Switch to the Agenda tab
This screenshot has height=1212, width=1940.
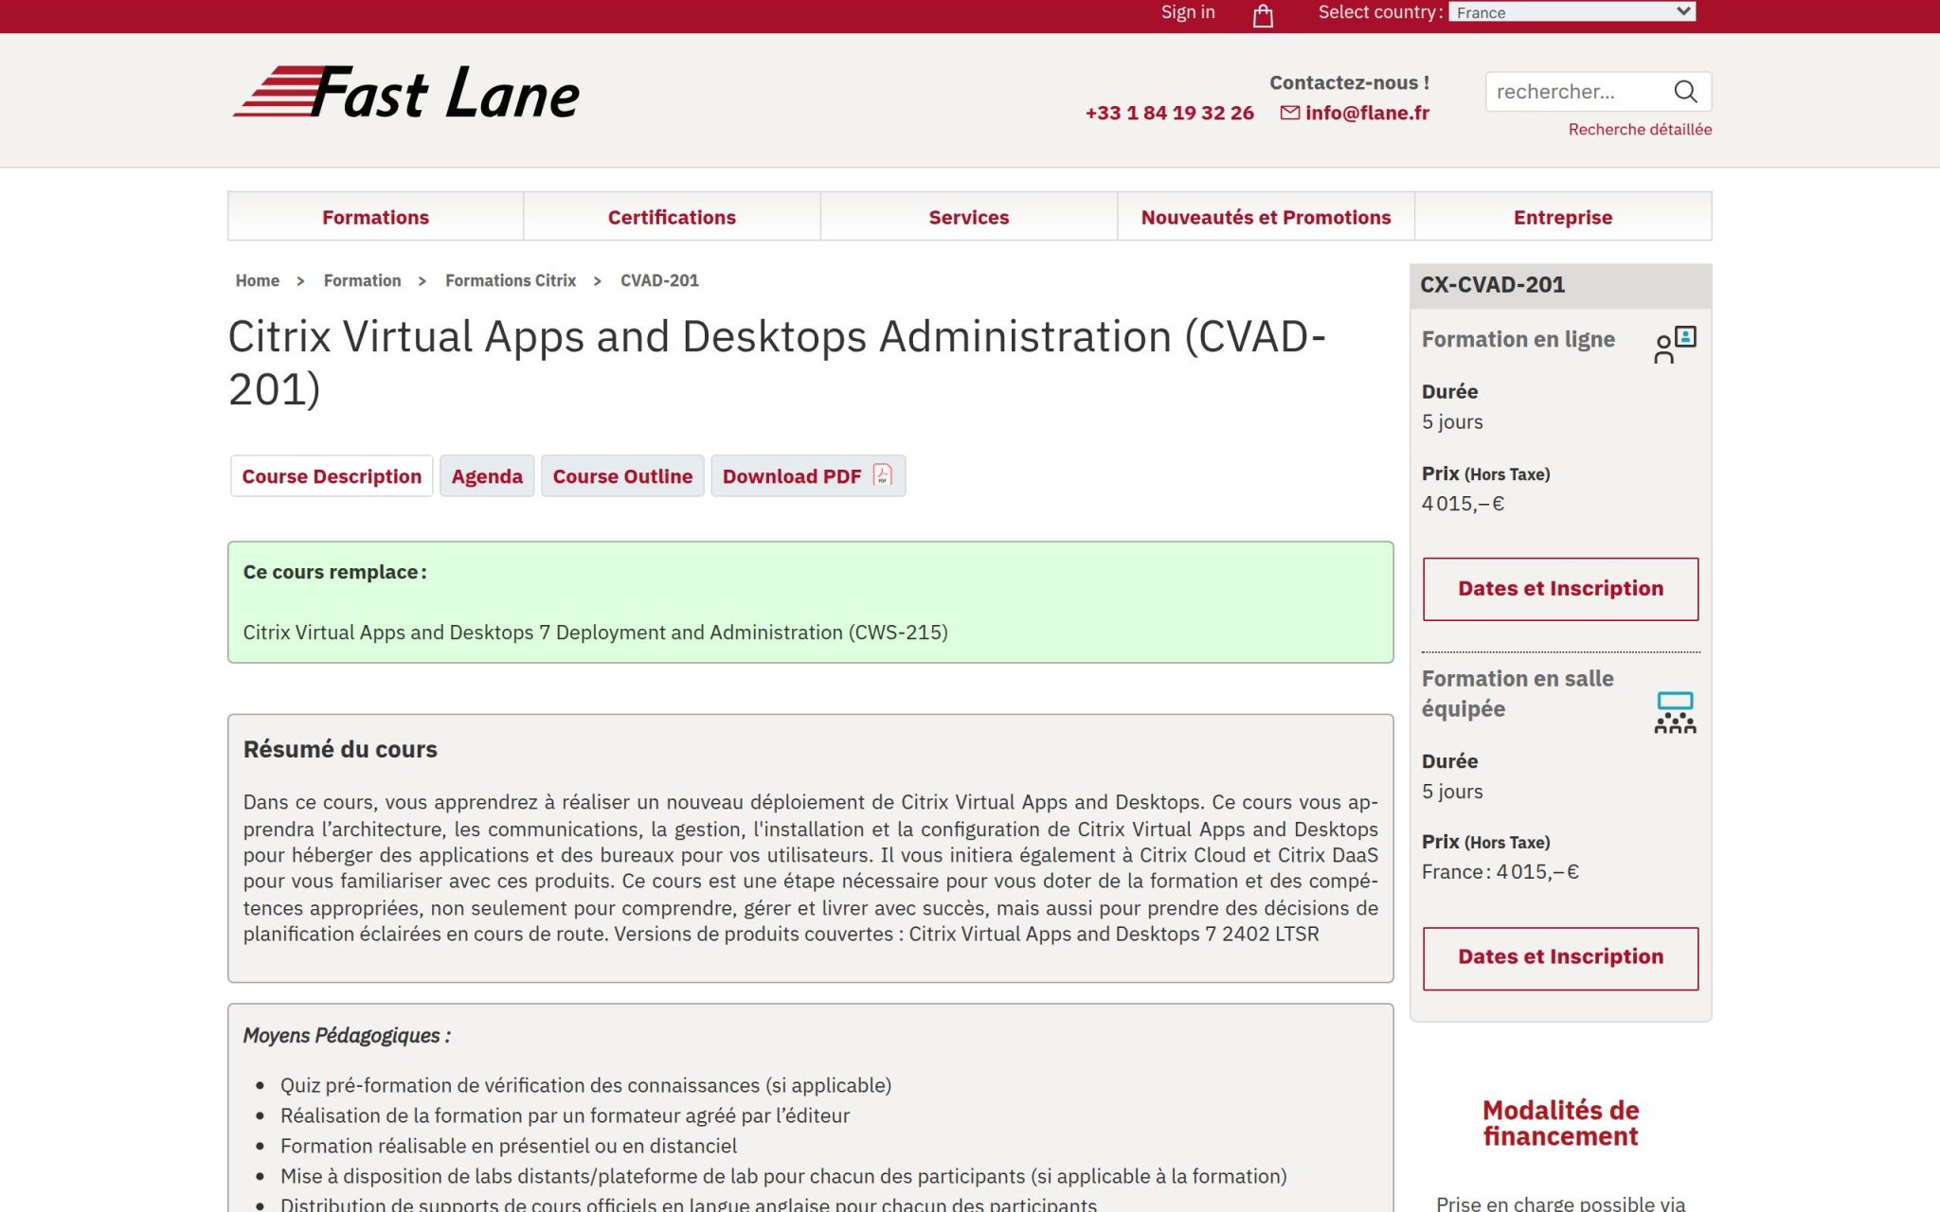click(x=487, y=476)
